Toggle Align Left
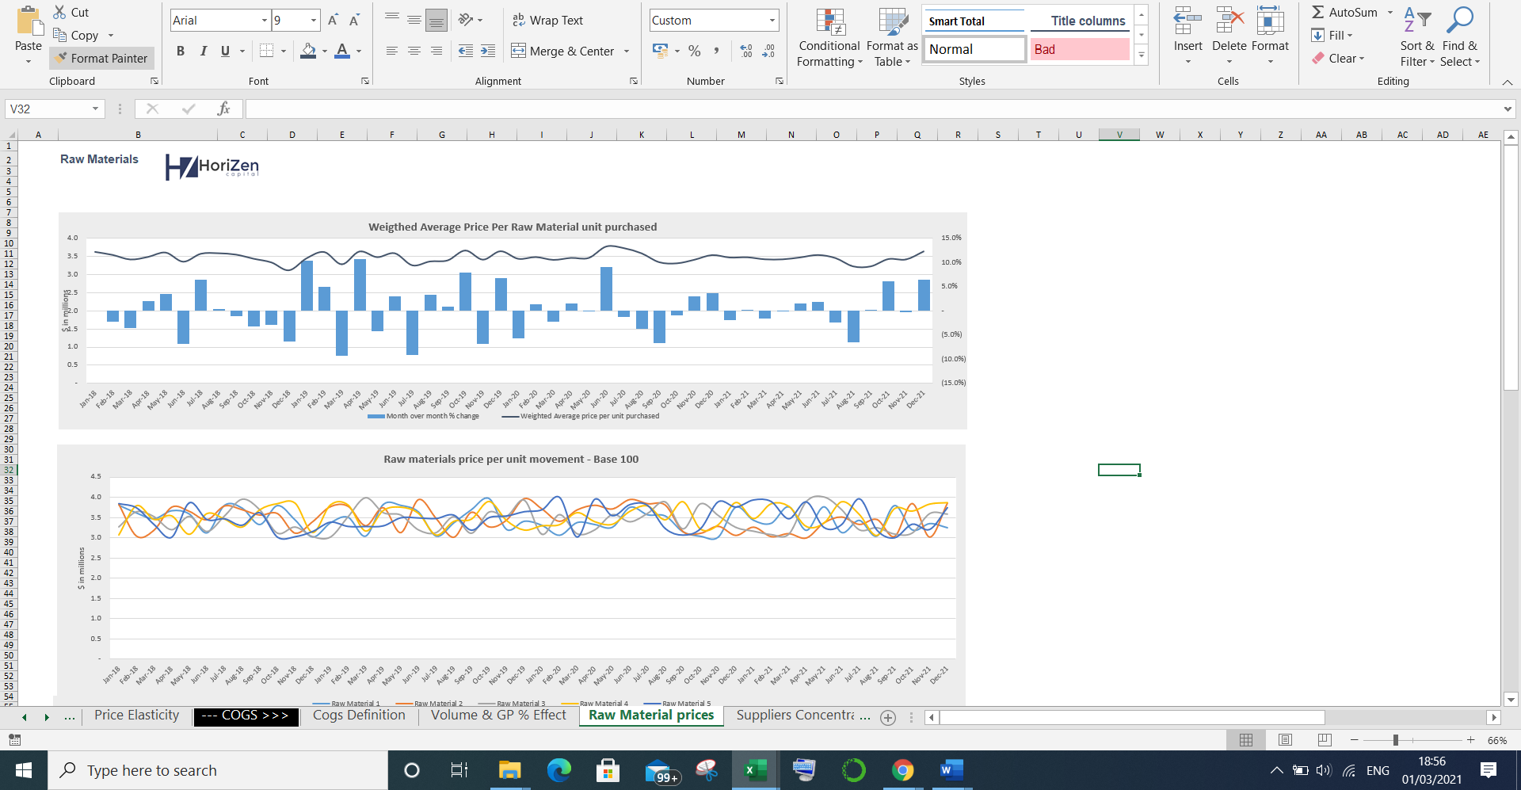 click(x=392, y=51)
